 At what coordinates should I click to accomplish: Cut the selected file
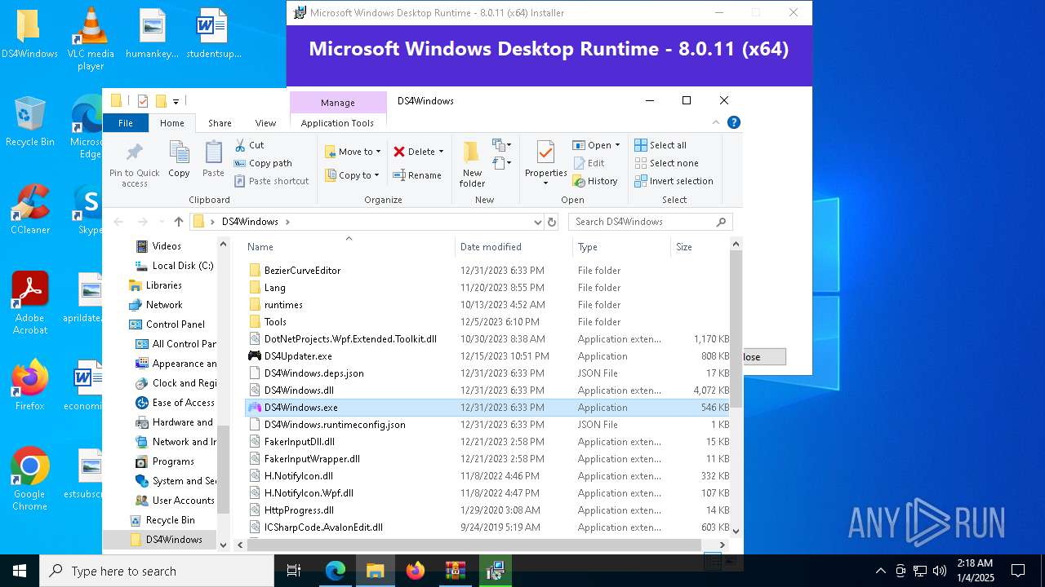pos(250,145)
